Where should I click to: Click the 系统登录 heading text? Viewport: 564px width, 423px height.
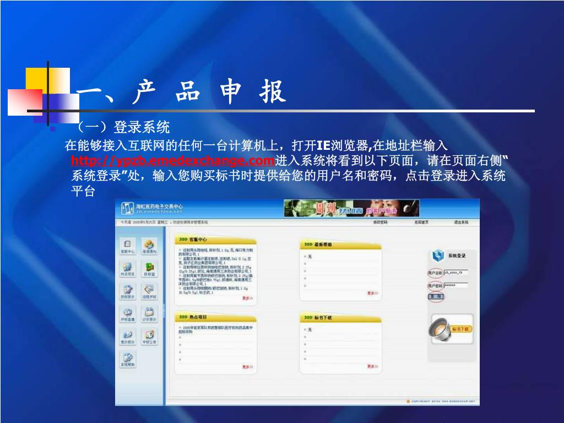[x=457, y=256]
